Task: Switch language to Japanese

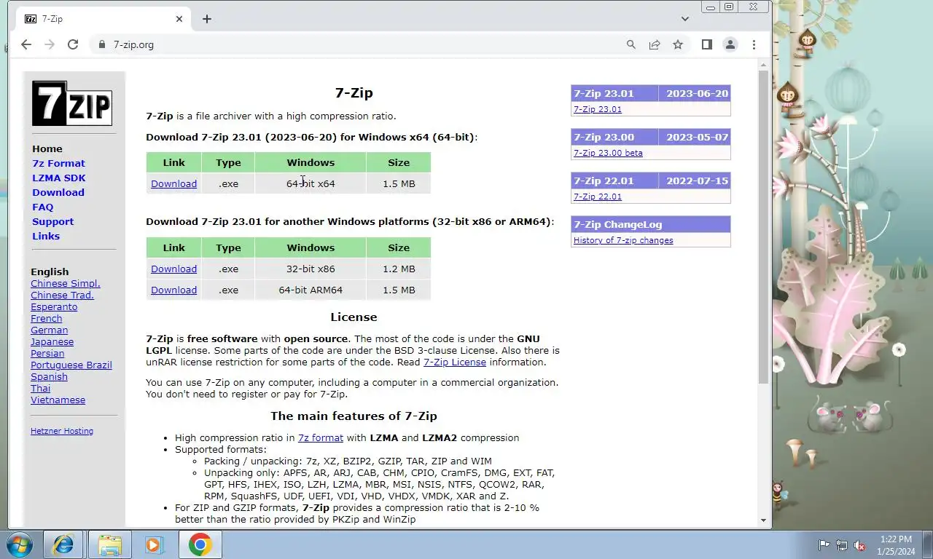Action: [x=52, y=341]
